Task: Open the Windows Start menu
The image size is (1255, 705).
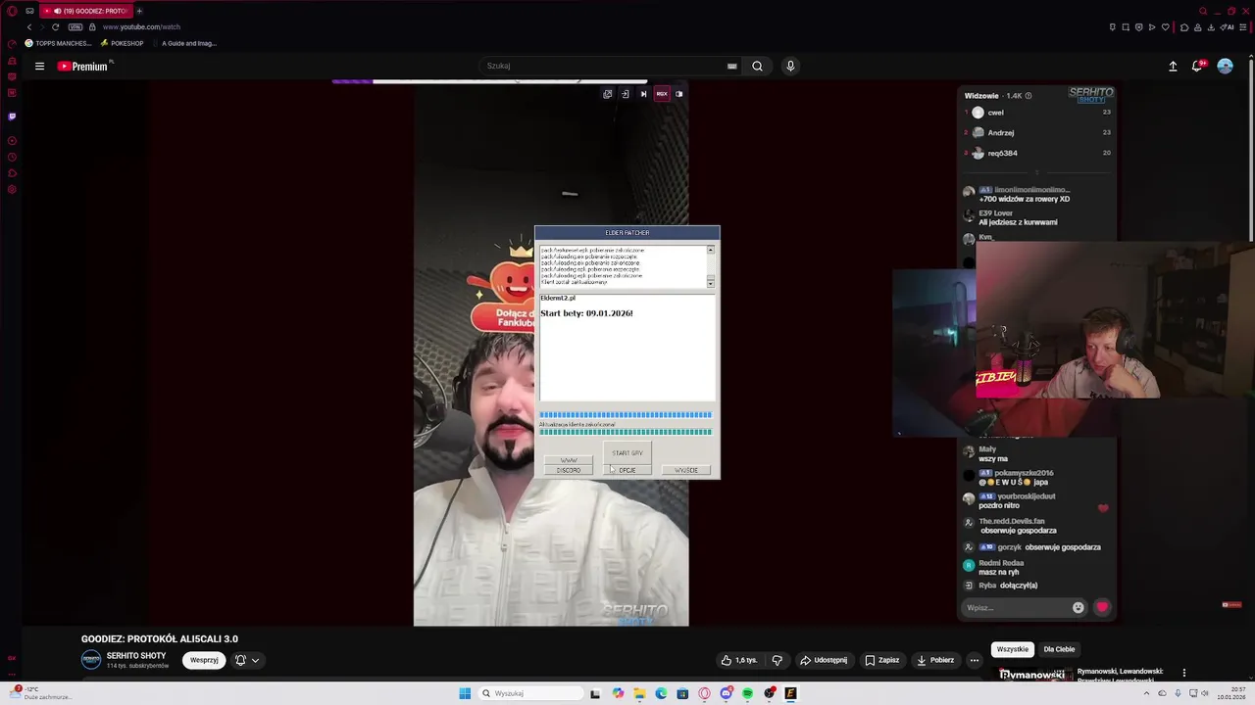Action: [x=465, y=693]
